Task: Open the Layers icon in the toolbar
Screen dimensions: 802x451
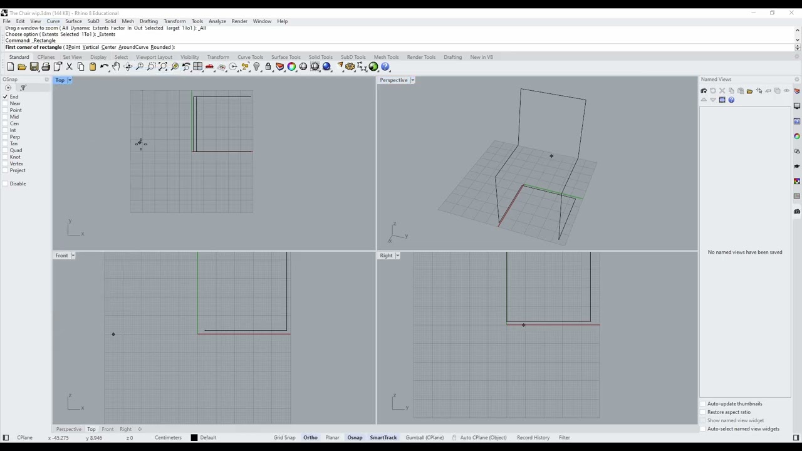Action: click(279, 66)
